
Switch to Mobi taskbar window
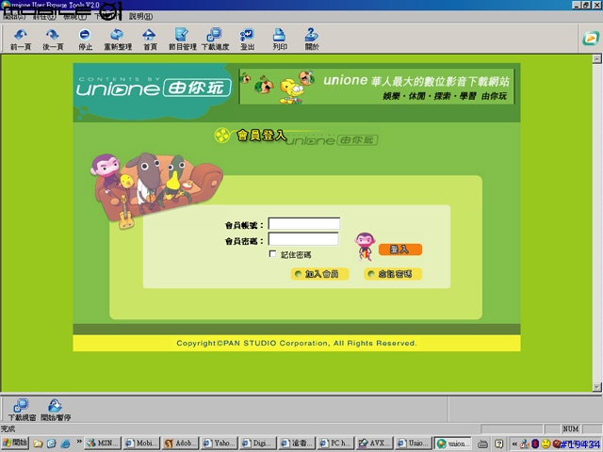[141, 444]
